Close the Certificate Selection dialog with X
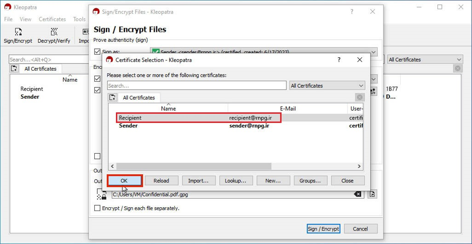Viewport: 472px width, 244px height. pos(360,60)
